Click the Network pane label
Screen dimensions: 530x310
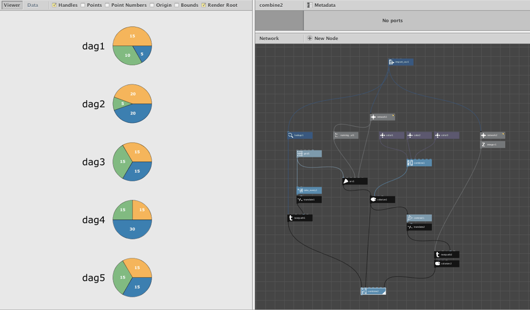pos(269,38)
